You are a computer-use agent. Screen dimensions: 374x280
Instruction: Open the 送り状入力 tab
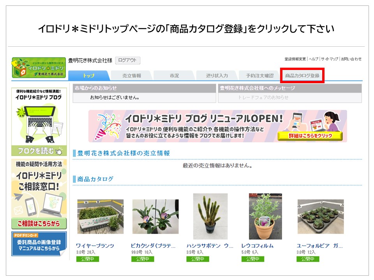[217, 76]
